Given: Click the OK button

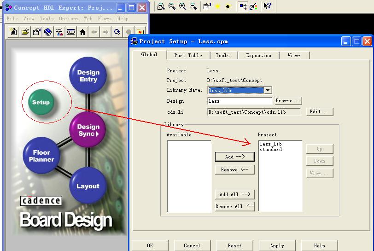Looking at the screenshot, I should (x=150, y=245).
